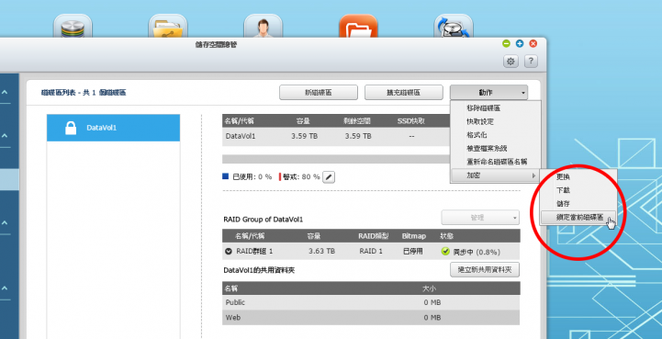Click the 狀態 column header
Viewport: 662px width, 339px height.
pos(447,236)
